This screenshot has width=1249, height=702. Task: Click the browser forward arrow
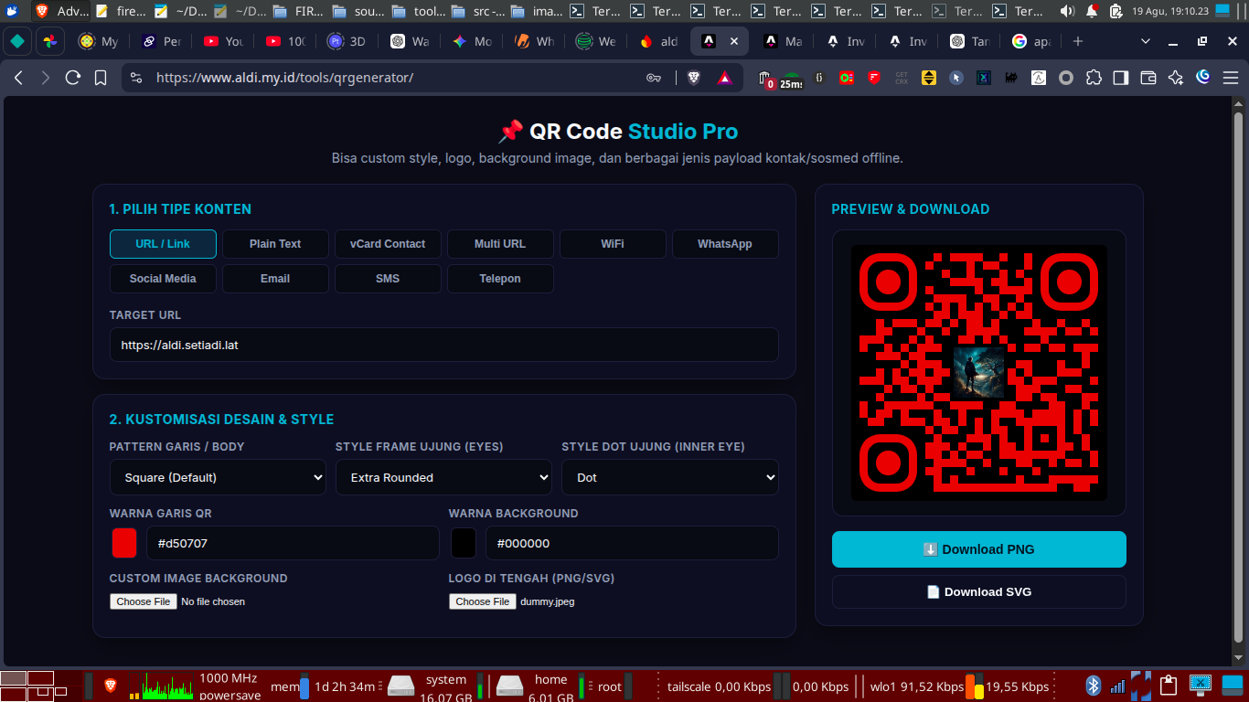click(46, 78)
